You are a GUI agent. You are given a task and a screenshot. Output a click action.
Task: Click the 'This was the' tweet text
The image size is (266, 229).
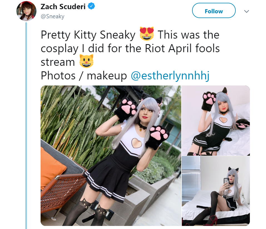pos(188,35)
